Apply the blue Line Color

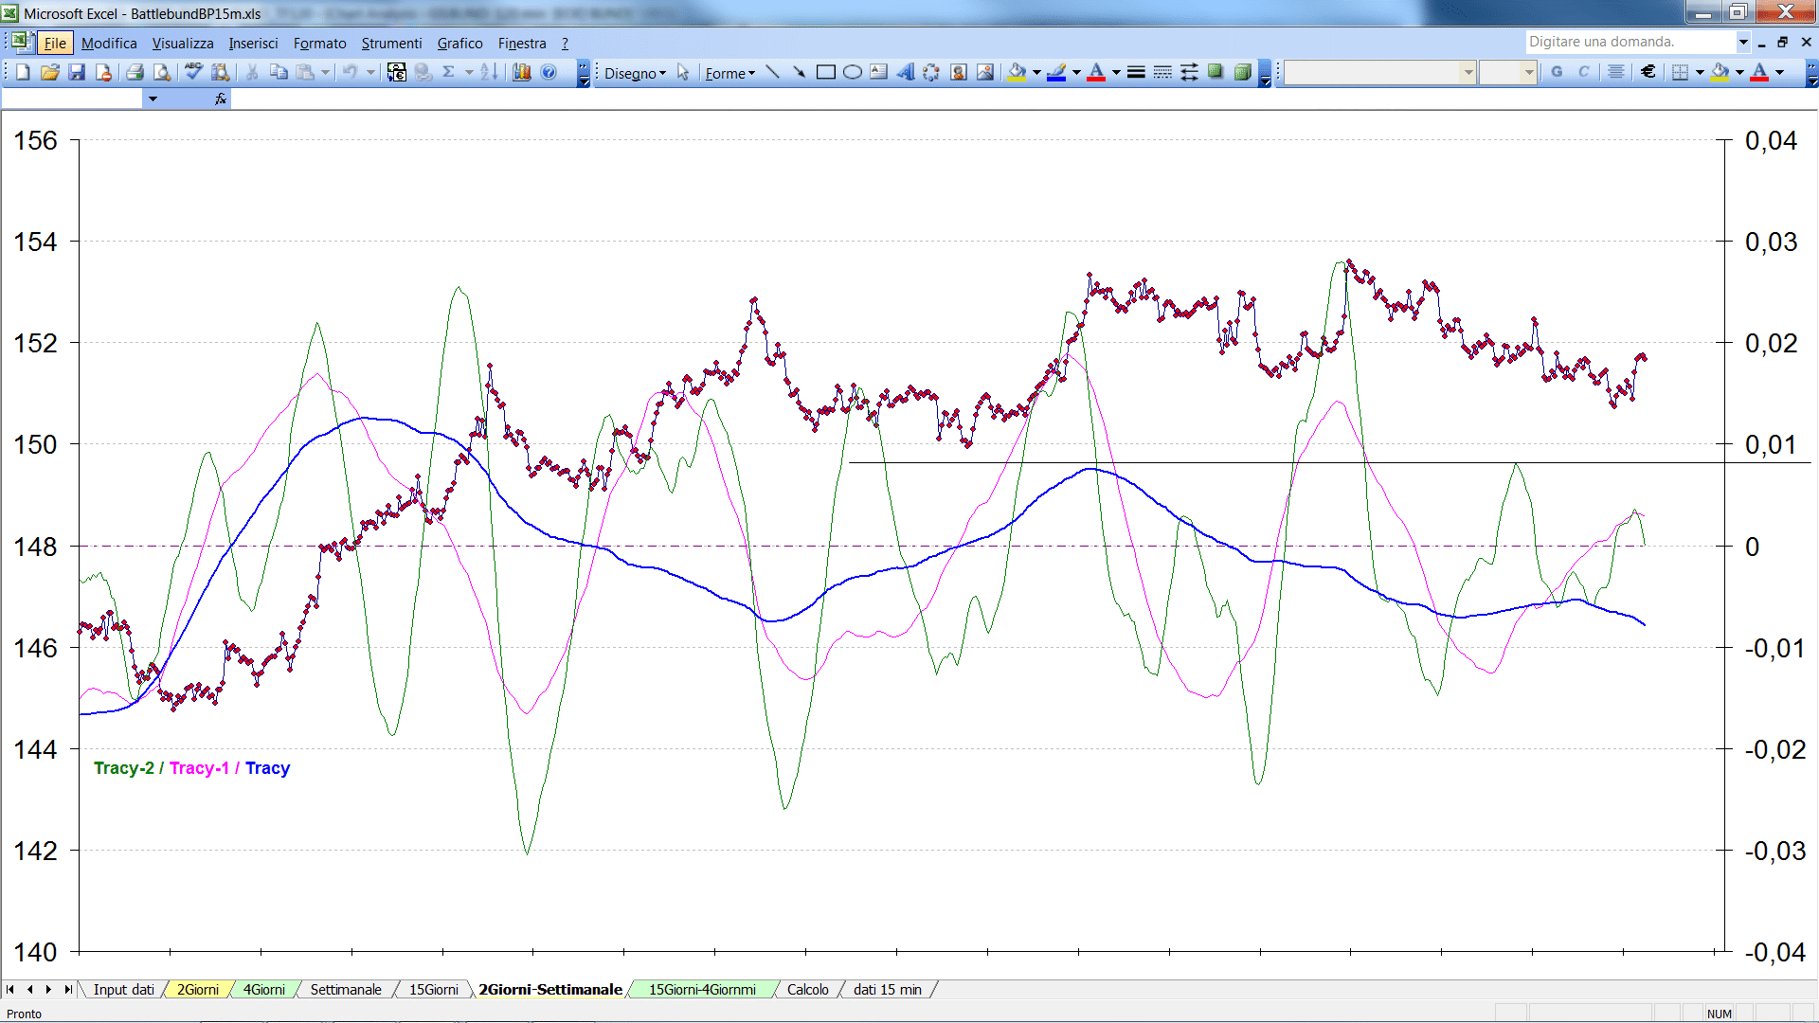click(1056, 72)
